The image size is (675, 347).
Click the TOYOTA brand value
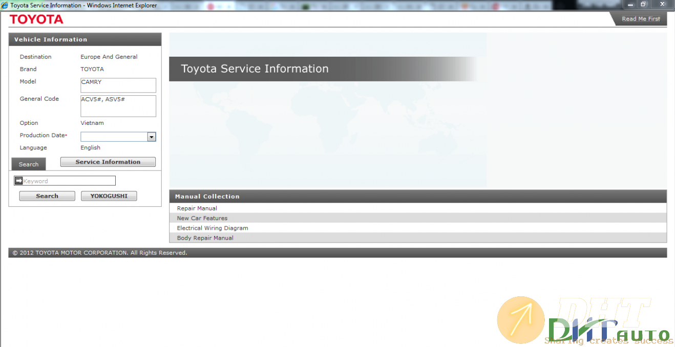(92, 69)
